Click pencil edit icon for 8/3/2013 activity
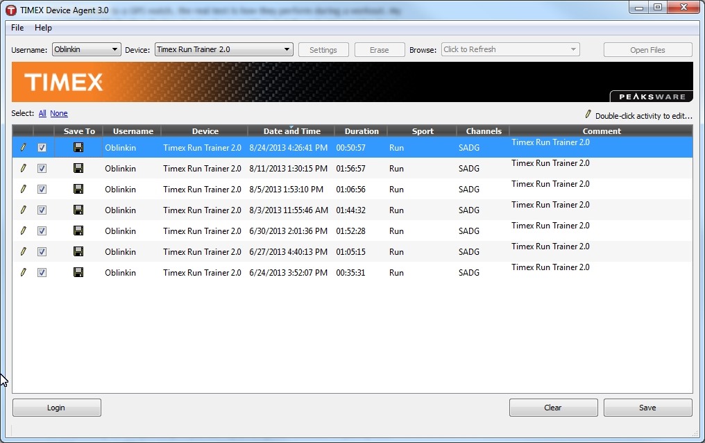705x443 pixels. 24,210
